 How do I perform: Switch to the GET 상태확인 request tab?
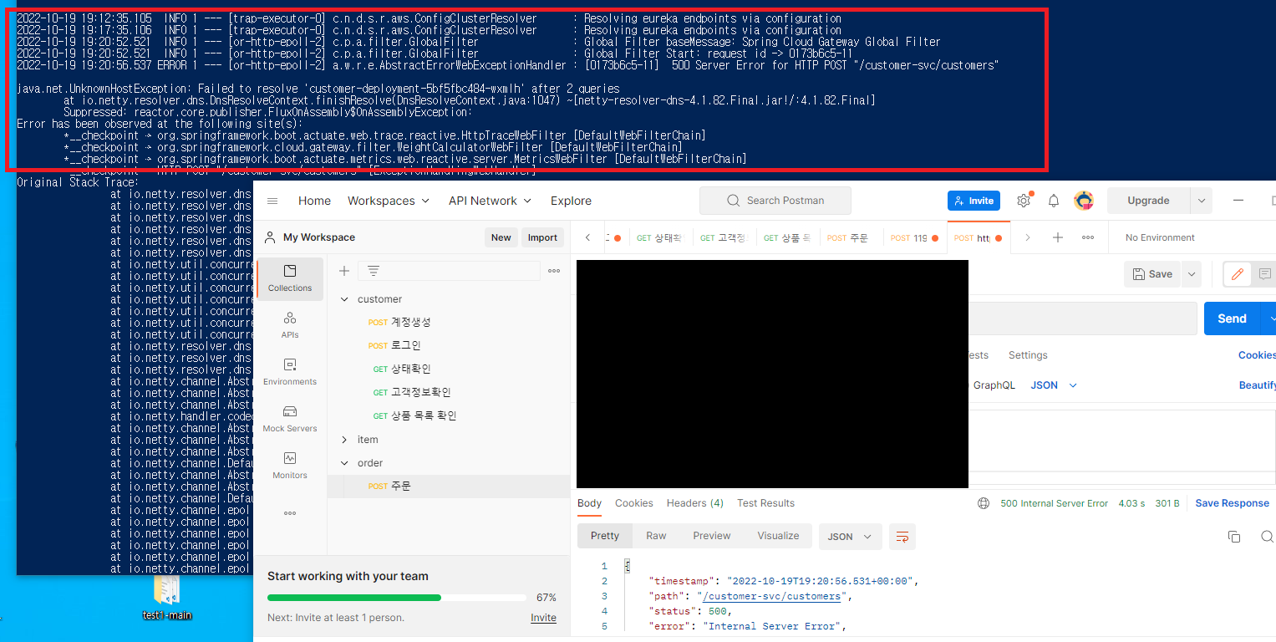coord(659,237)
